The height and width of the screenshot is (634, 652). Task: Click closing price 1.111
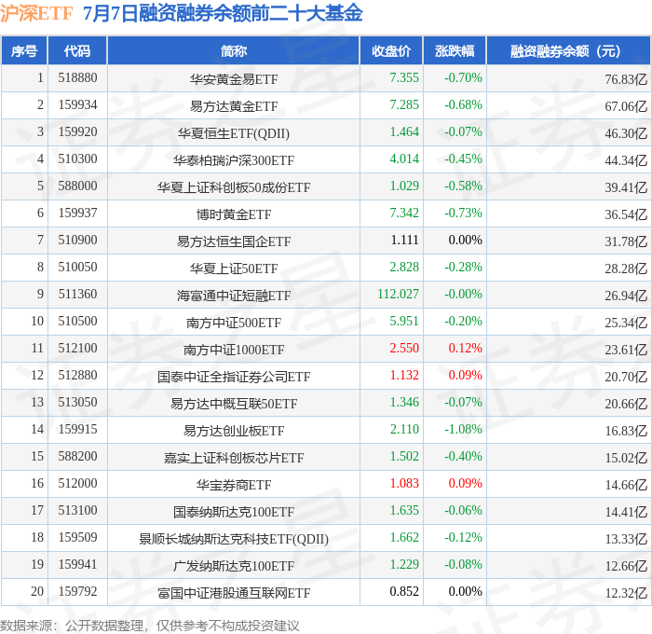tap(404, 241)
